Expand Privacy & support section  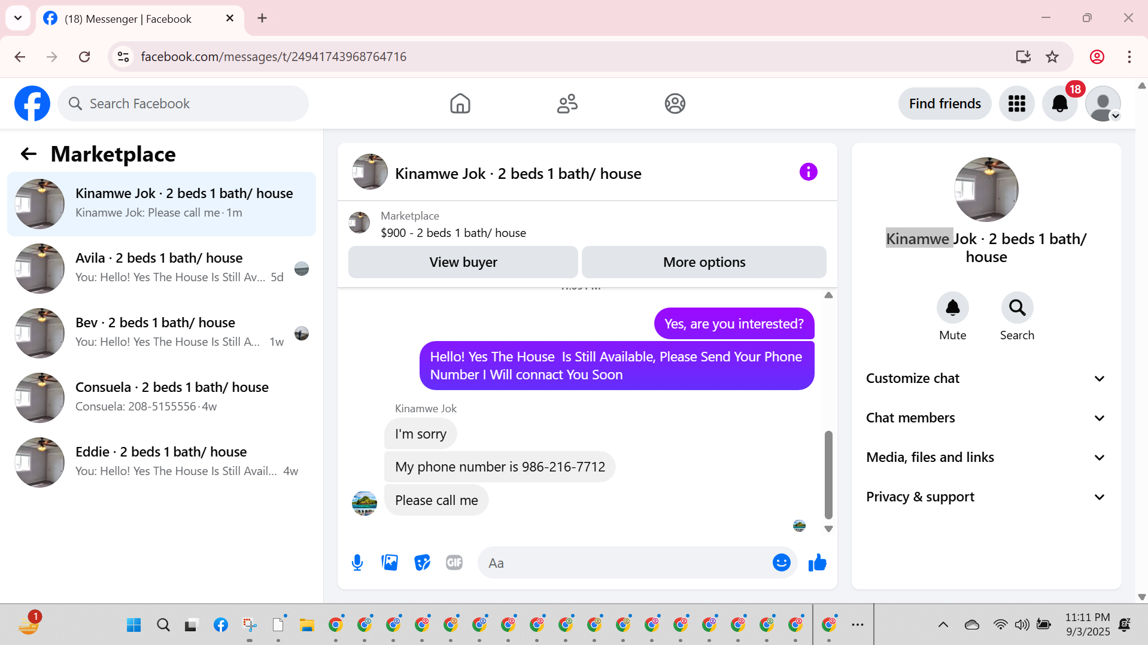click(x=986, y=497)
